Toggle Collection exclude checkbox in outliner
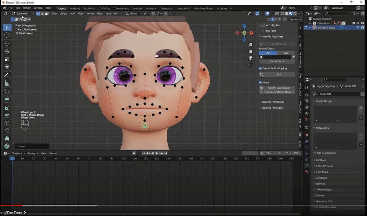The height and width of the screenshot is (216, 367). 354,23
